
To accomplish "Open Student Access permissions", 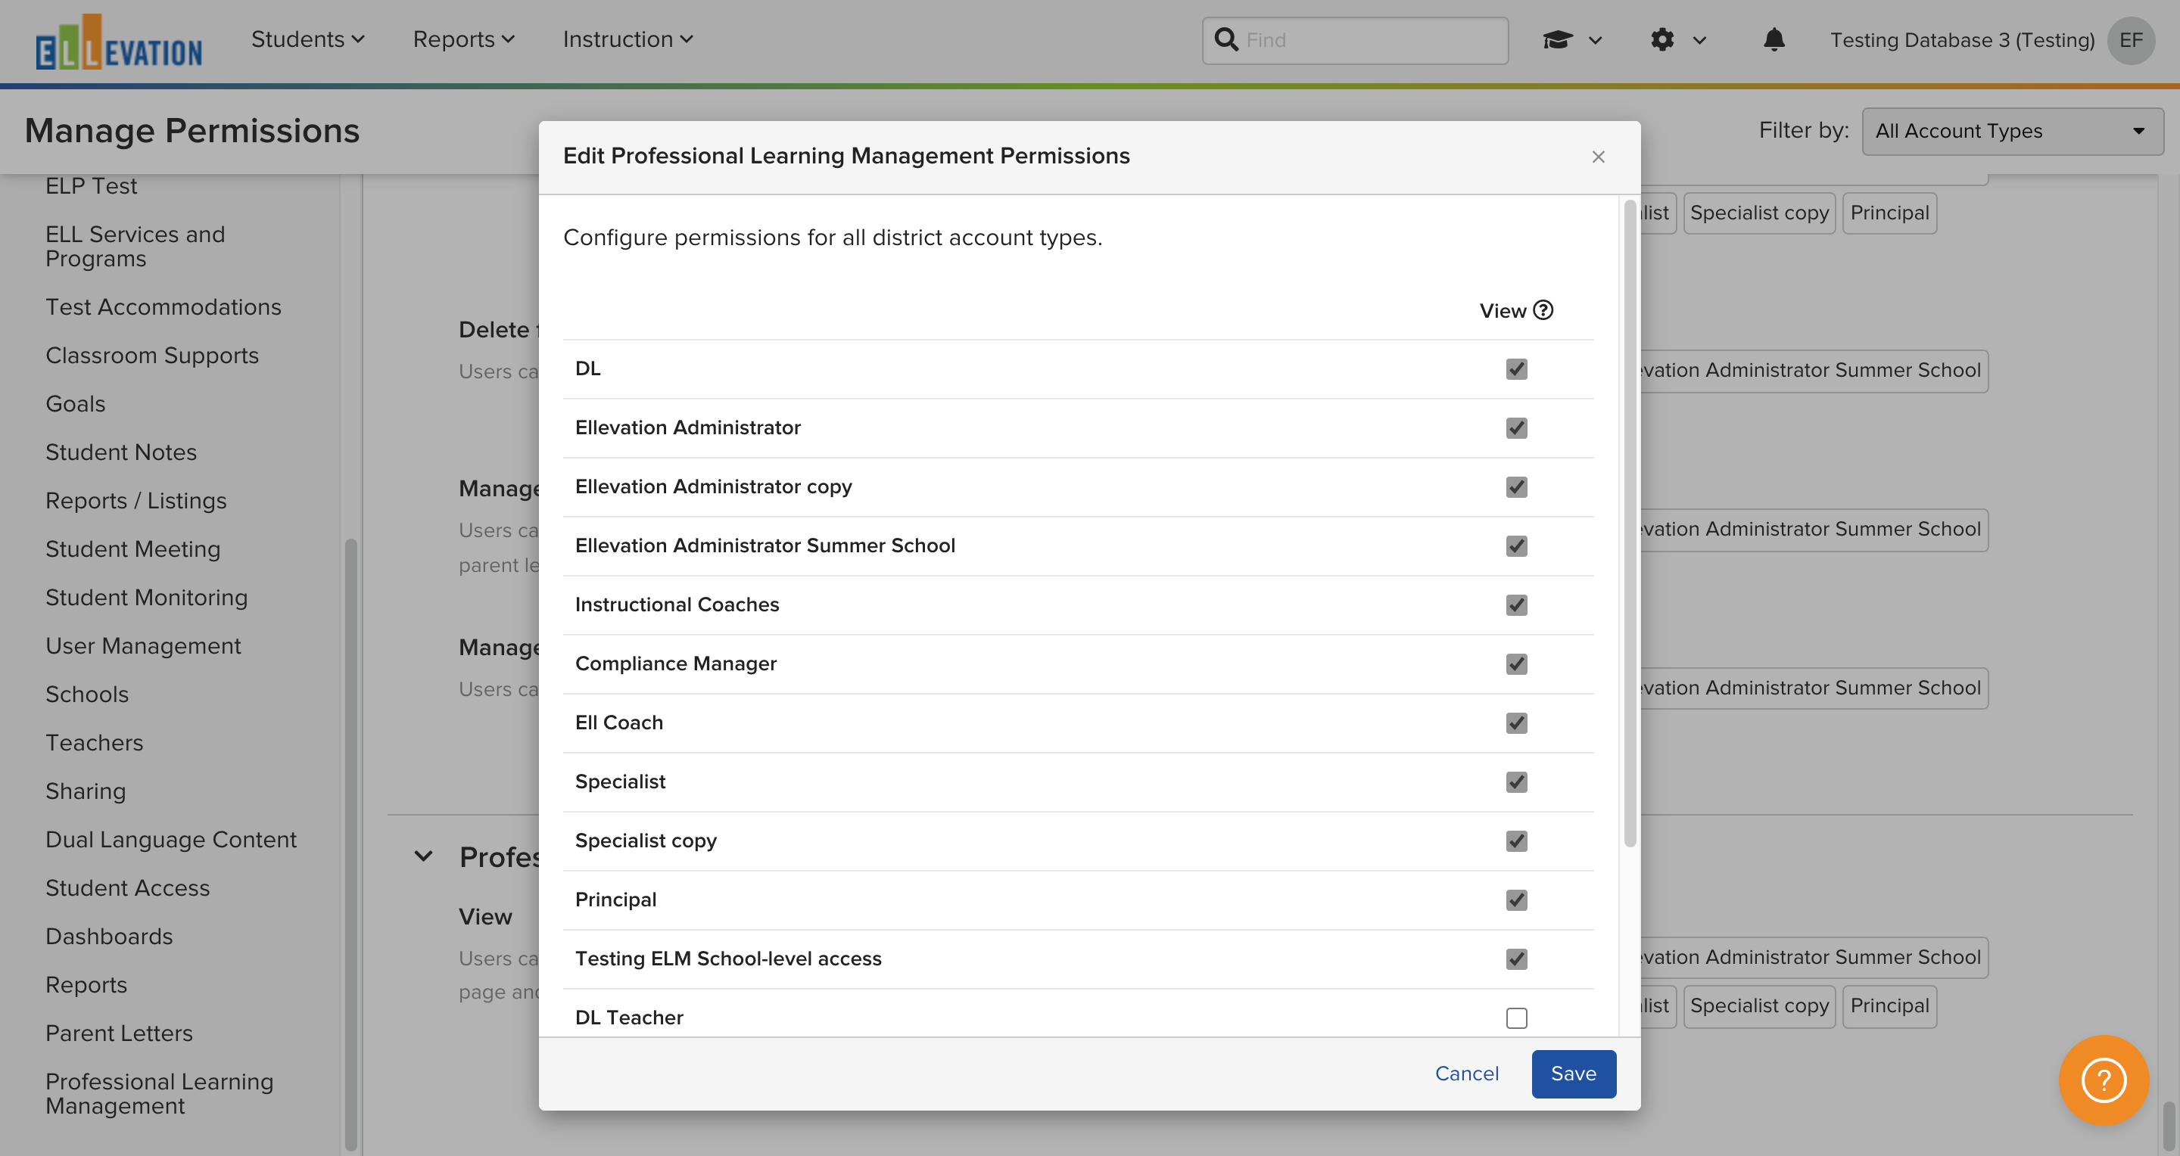I will 127,888.
